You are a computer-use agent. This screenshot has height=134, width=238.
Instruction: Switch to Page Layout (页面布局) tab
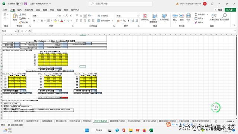pos(29,10)
